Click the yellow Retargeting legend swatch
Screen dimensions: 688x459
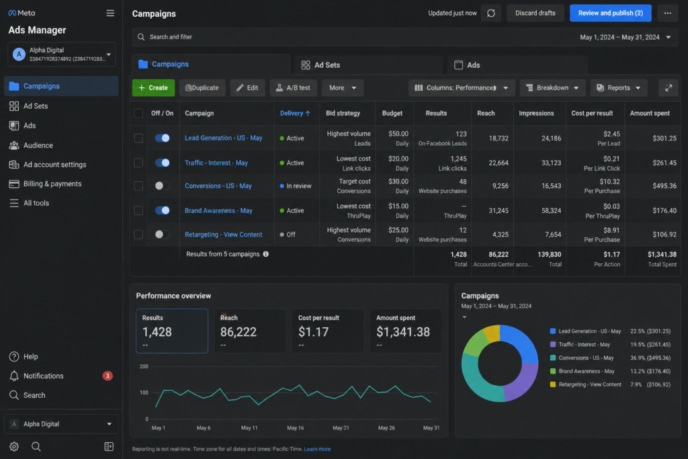(x=553, y=384)
